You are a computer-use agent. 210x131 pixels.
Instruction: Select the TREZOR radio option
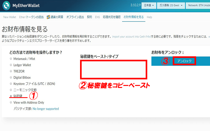(11, 71)
